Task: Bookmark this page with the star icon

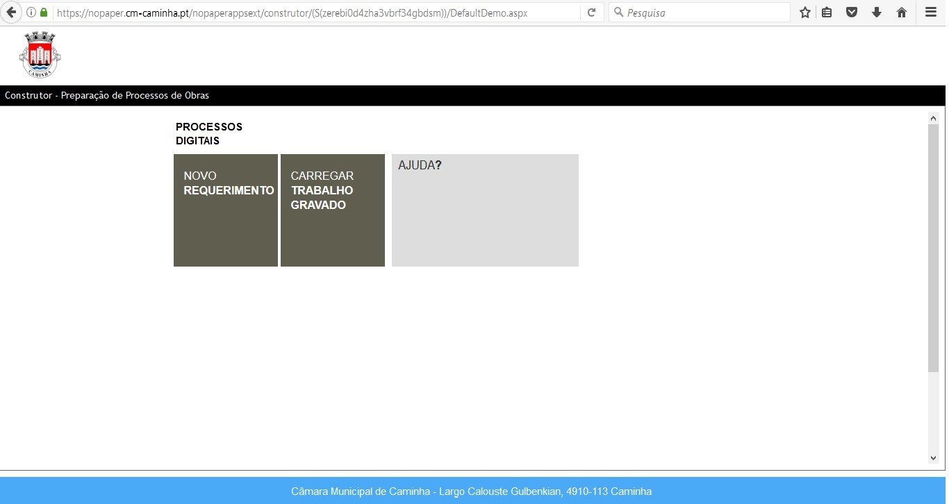Action: [804, 12]
